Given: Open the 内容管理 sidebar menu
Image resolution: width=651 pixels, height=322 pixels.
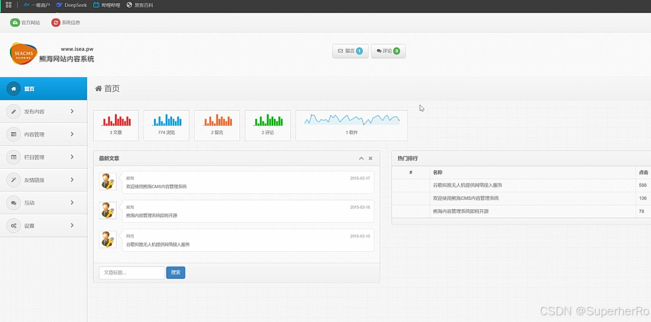Looking at the screenshot, I should (44, 134).
